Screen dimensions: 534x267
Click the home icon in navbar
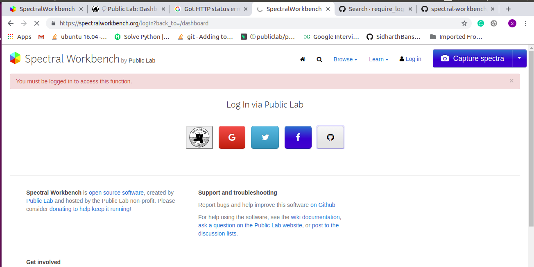(303, 59)
